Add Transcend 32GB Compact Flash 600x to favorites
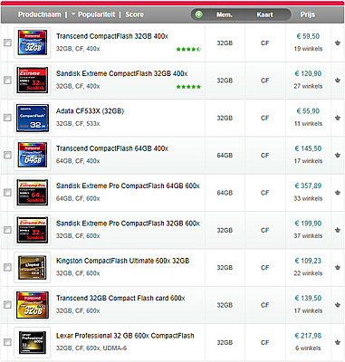 (x=338, y=305)
